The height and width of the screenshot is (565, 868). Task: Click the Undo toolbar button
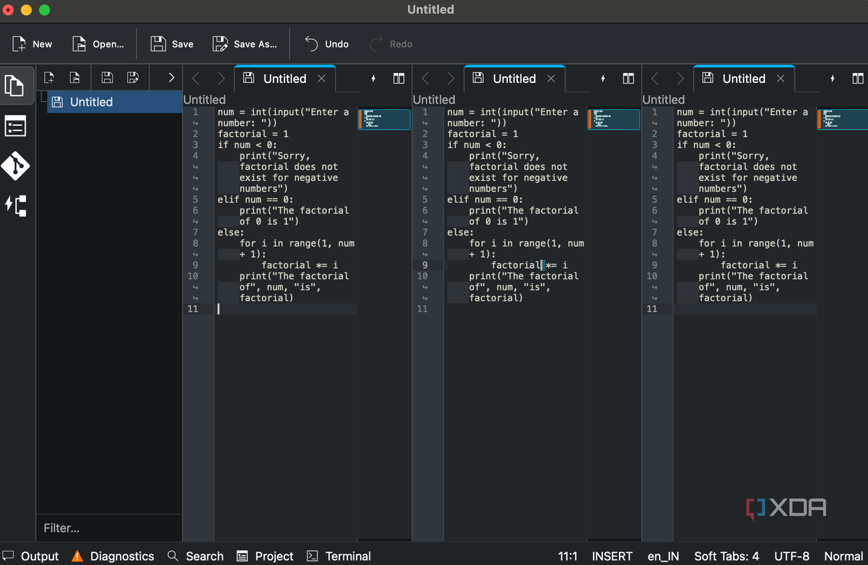(x=327, y=44)
